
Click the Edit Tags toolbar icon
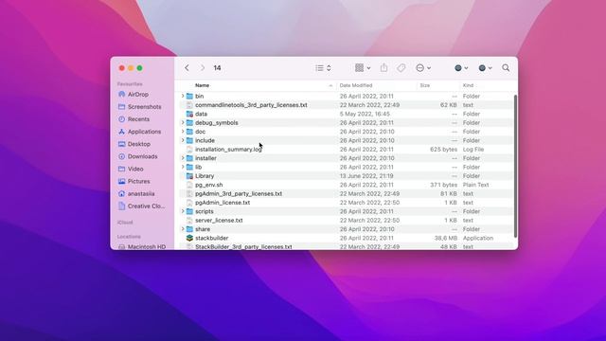(x=401, y=68)
